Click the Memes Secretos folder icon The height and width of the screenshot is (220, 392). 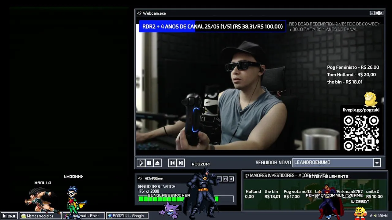[x=24, y=216]
